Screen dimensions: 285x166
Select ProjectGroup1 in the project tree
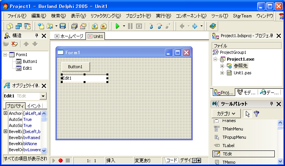(233, 52)
